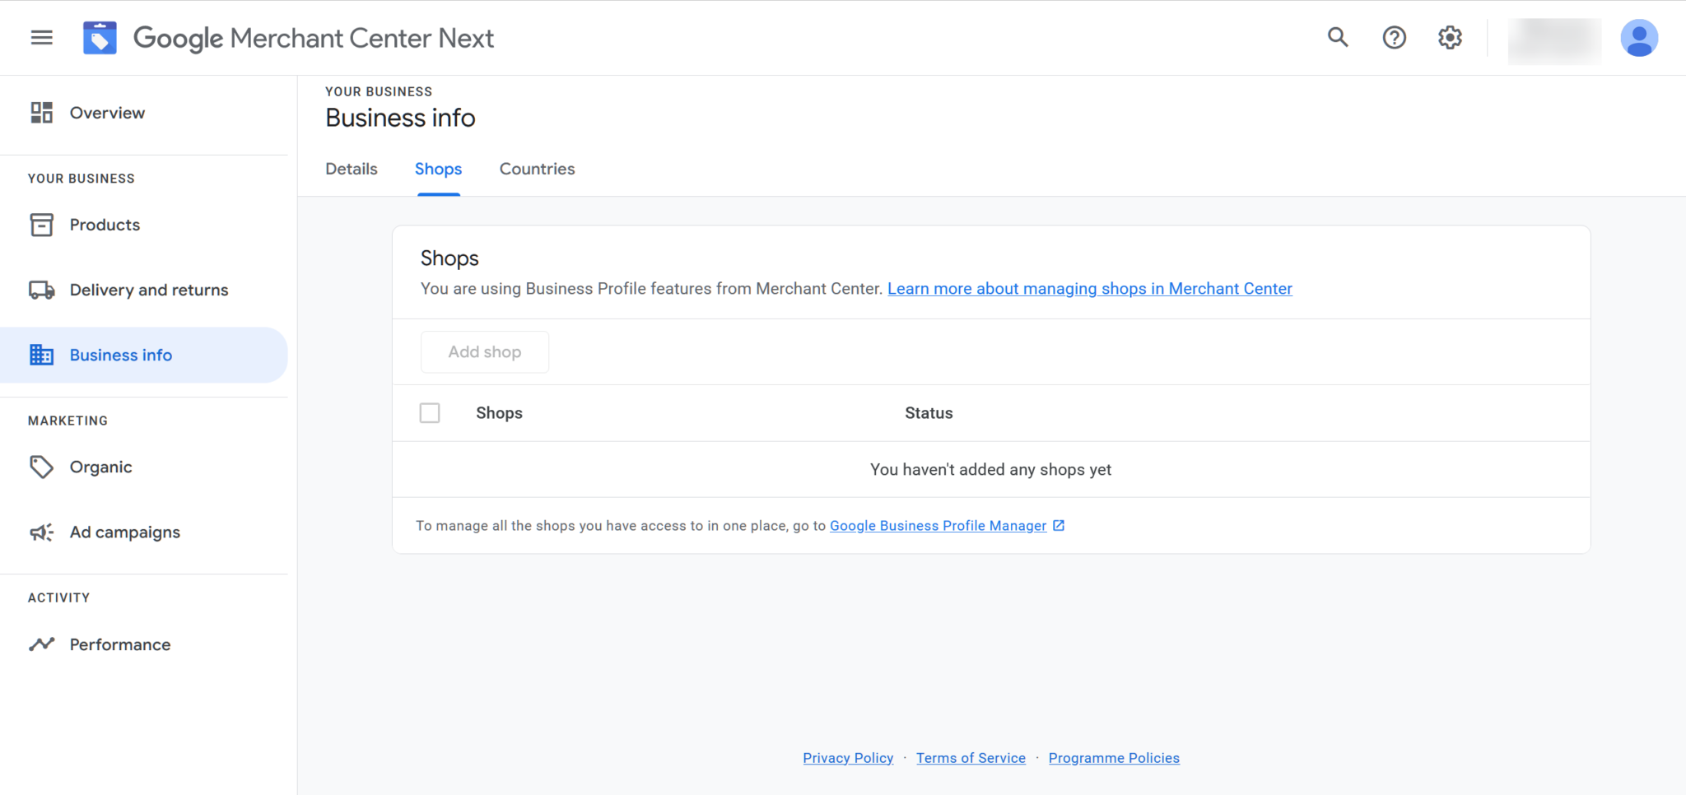Open Google Business Profile Manager link

pos(938,525)
